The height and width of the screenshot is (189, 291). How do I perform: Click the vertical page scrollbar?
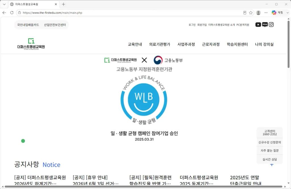(x=289, y=44)
